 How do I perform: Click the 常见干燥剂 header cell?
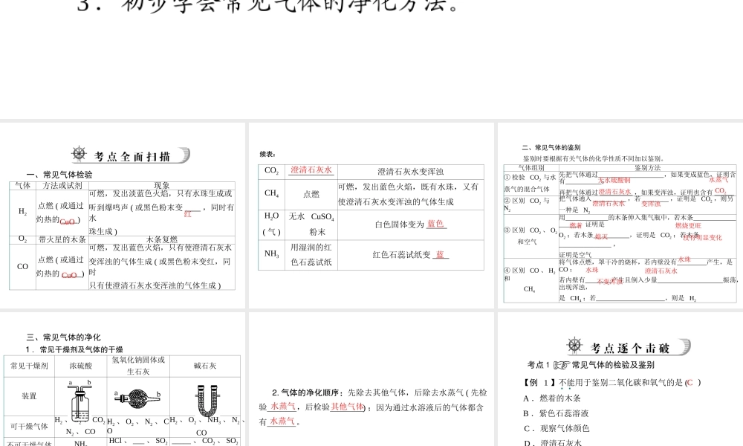click(30, 366)
